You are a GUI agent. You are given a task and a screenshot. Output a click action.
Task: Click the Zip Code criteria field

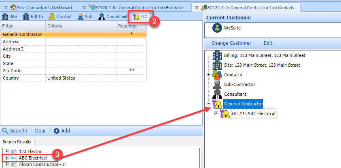tap(81, 71)
